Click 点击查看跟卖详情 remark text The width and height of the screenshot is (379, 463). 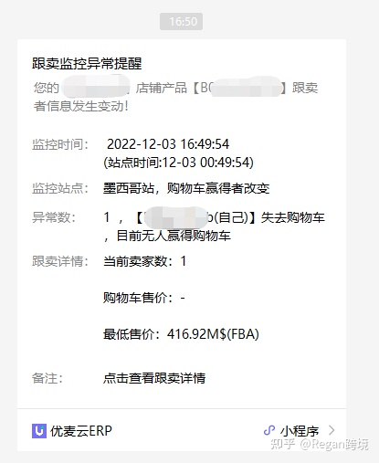pyautogui.click(x=154, y=378)
